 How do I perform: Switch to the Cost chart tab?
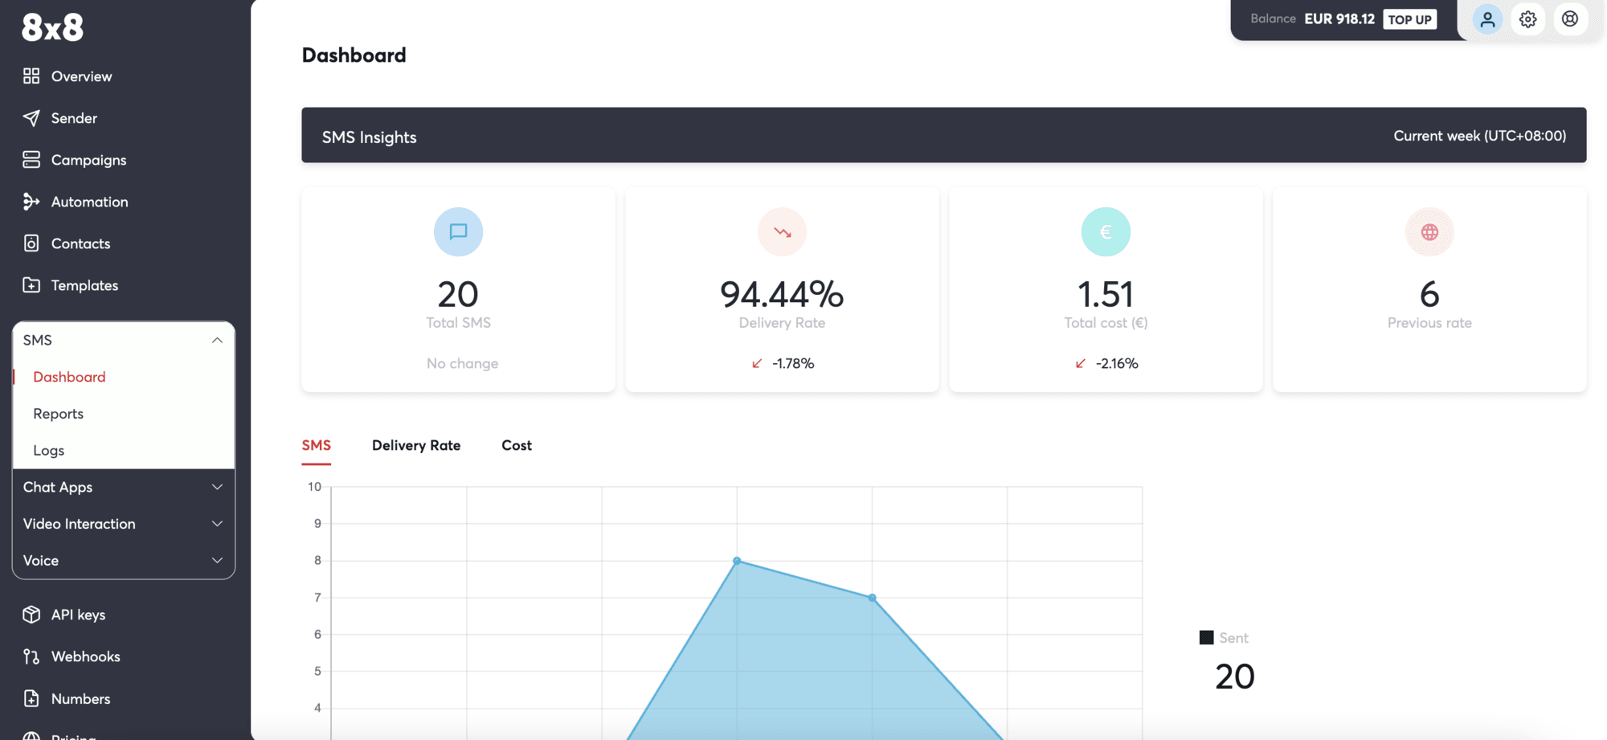click(x=516, y=445)
